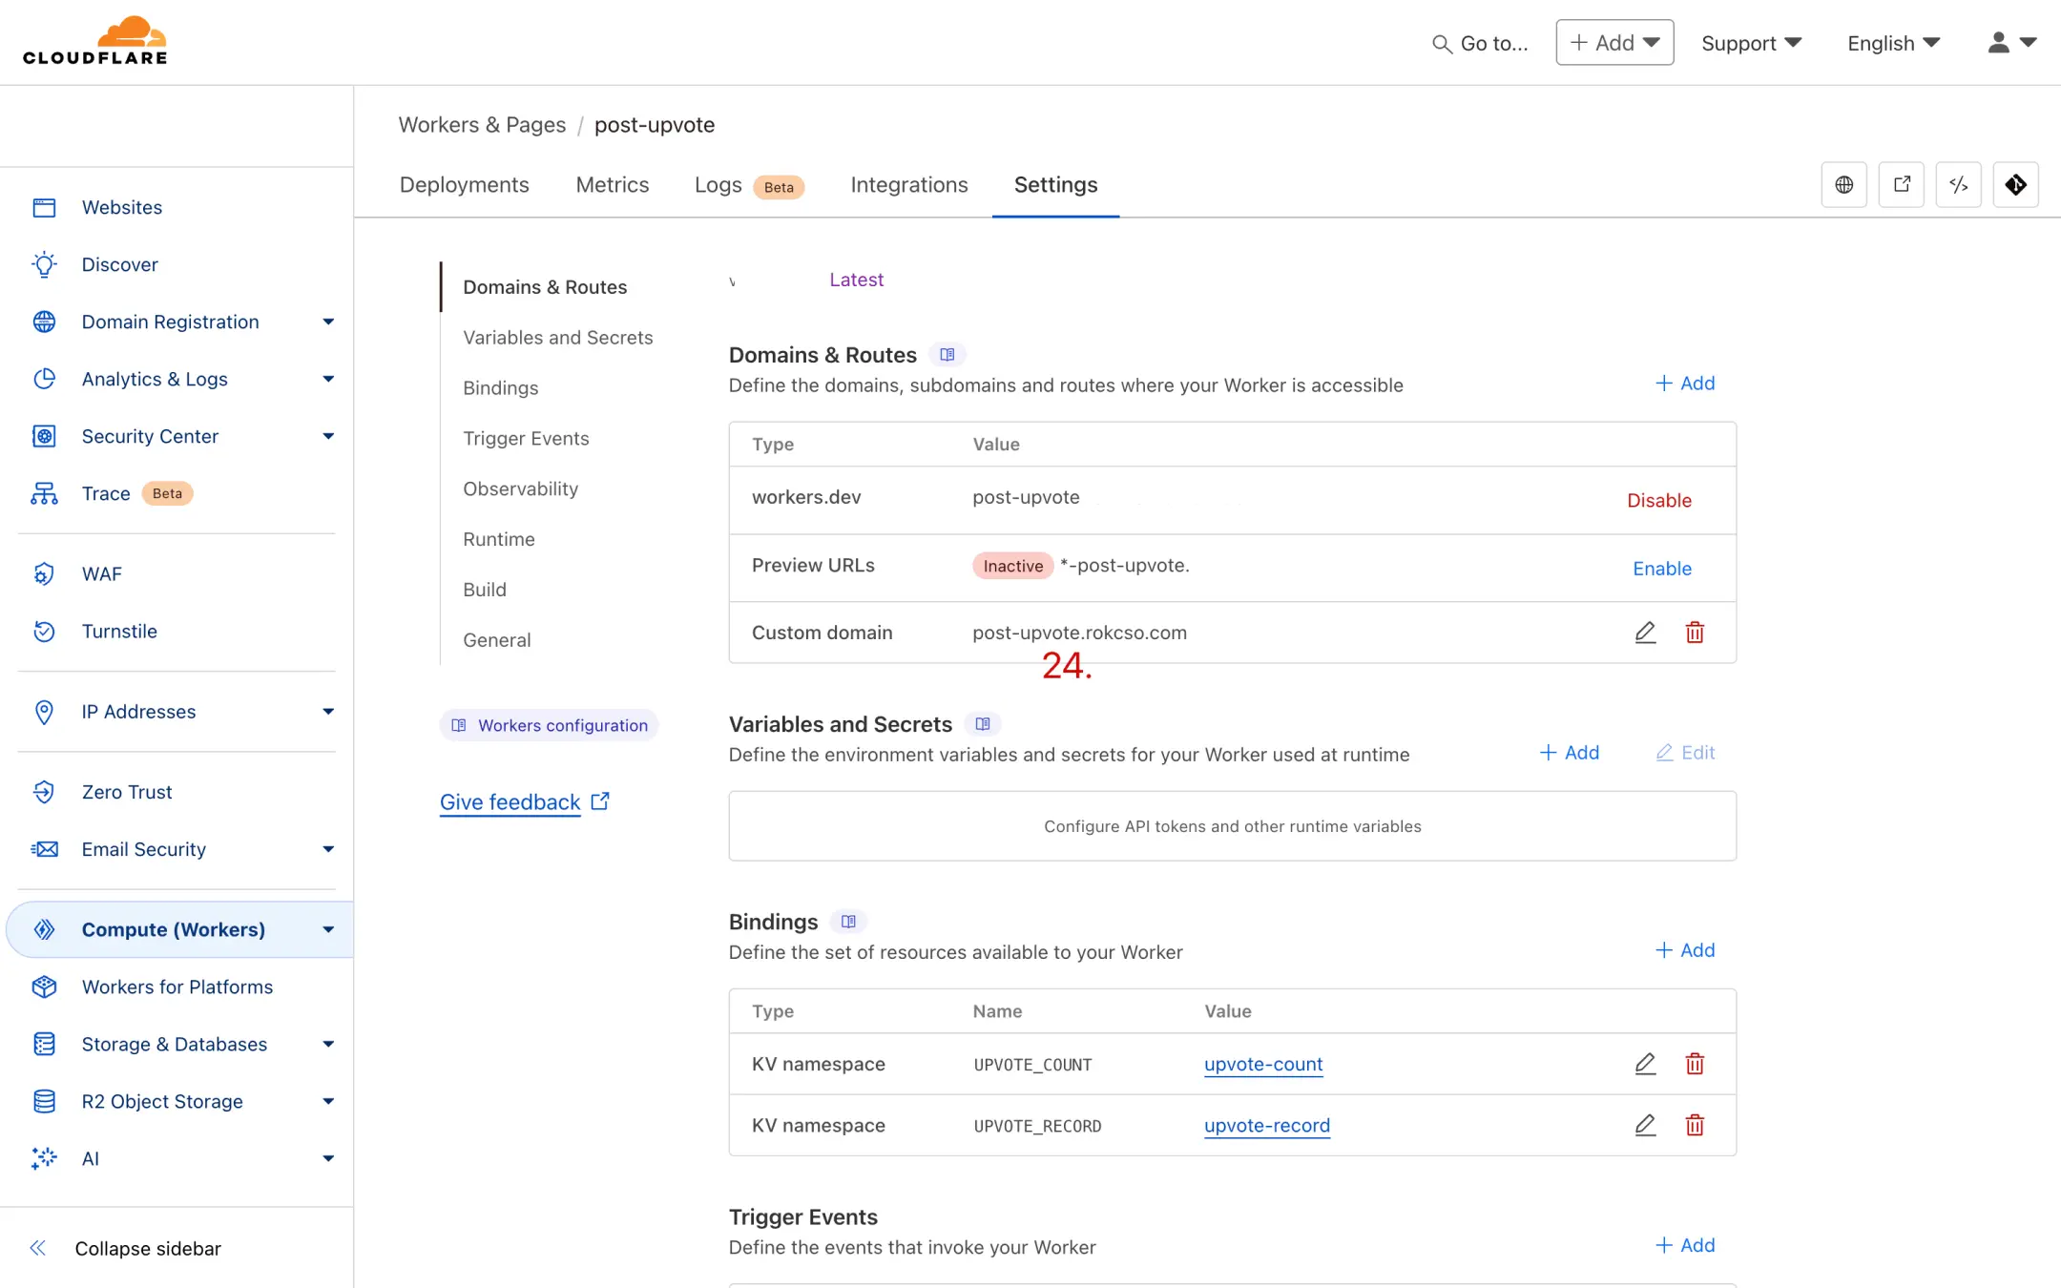Enable Preview URLs

pos(1661,569)
